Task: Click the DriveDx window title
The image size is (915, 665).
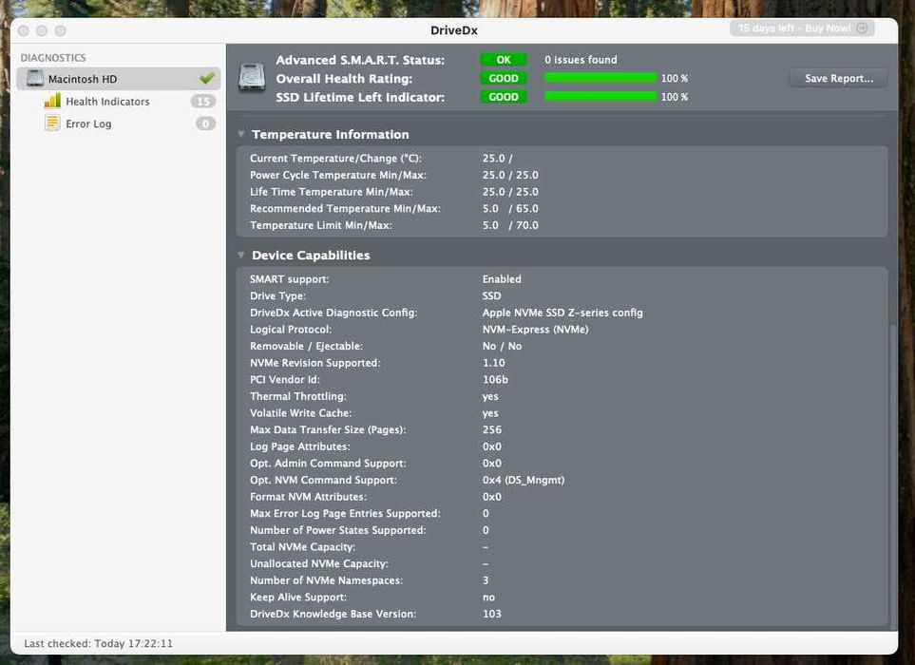Action: 454,30
